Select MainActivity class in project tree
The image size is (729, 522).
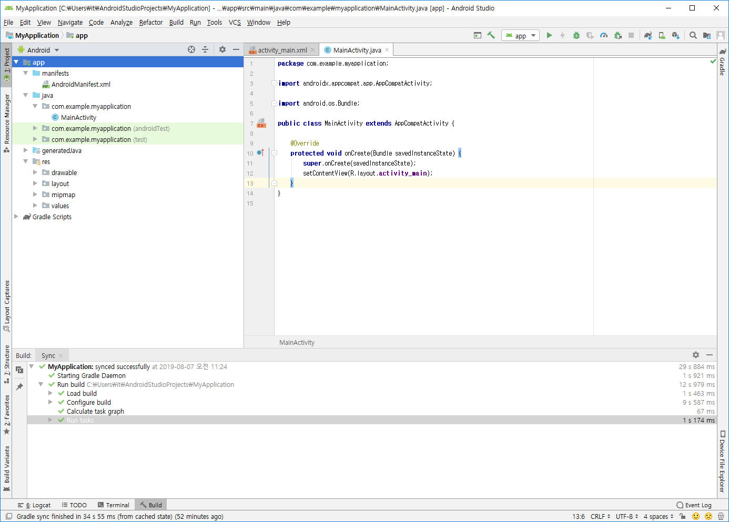[78, 117]
